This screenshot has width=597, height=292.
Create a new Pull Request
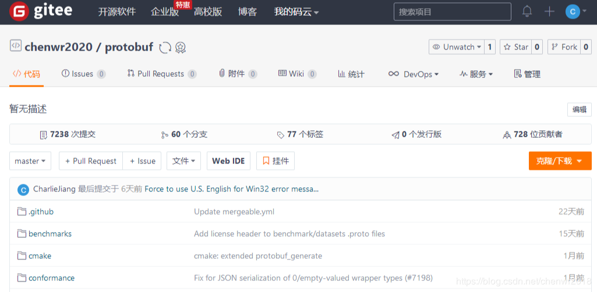[91, 161]
